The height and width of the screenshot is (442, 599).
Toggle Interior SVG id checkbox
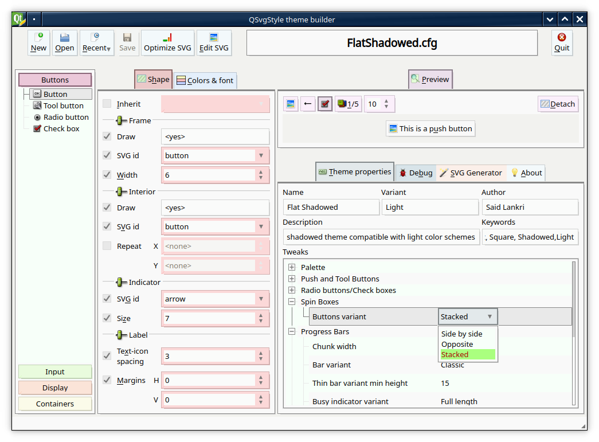click(x=107, y=226)
